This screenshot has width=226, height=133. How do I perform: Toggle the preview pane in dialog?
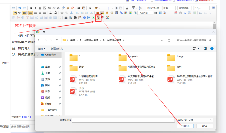coord(205,48)
